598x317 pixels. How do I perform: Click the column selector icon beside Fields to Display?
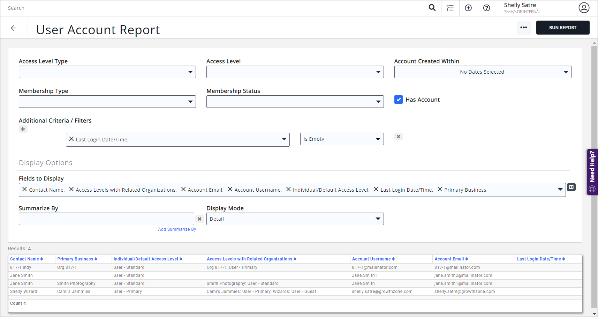tap(571, 187)
